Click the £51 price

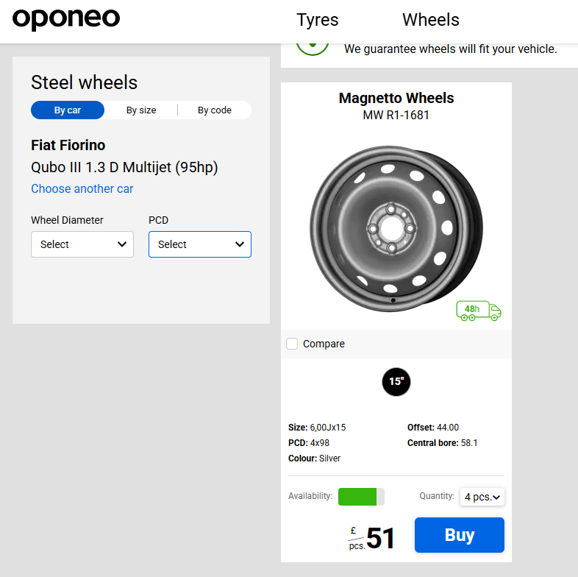tap(375, 539)
